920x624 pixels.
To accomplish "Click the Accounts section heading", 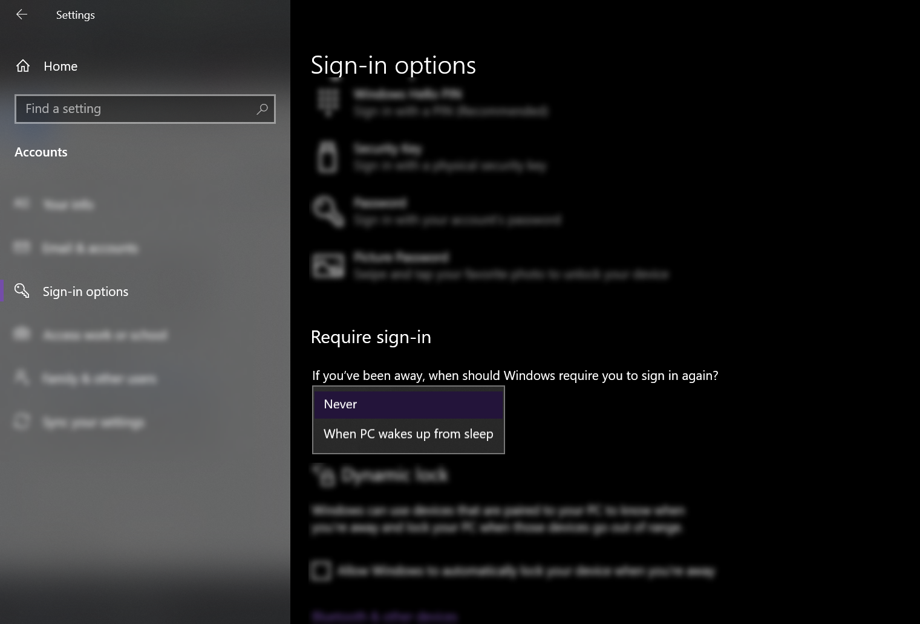I will 41,152.
